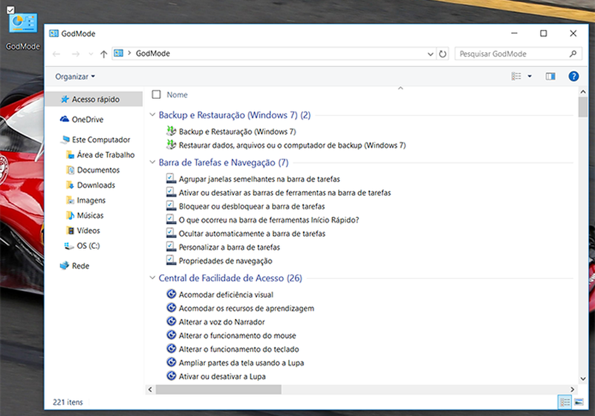Tick the checkbox for Bloquear ou desbloquear a barra de tarefas
Image resolution: width=595 pixels, height=416 pixels.
point(171,206)
